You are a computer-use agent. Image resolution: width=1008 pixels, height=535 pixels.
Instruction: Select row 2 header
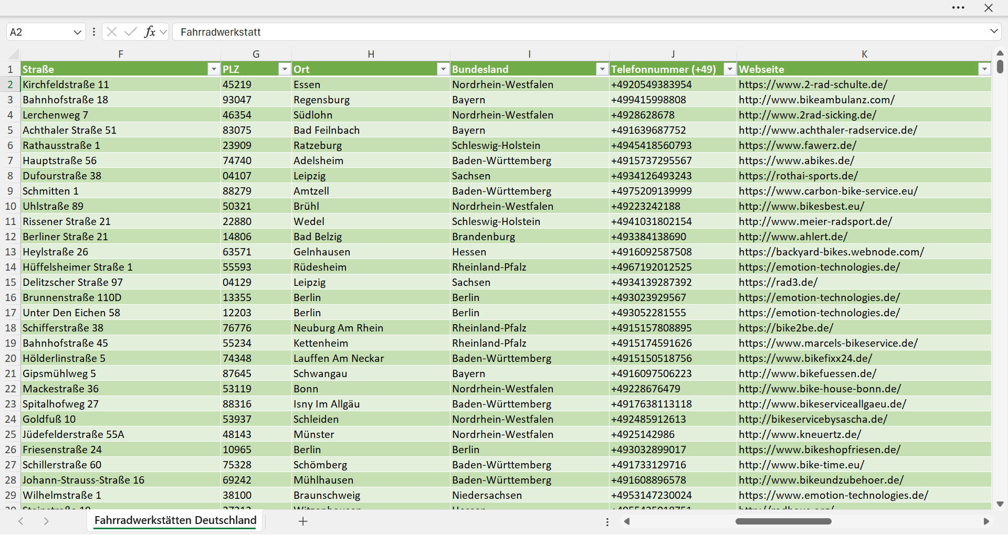[10, 84]
